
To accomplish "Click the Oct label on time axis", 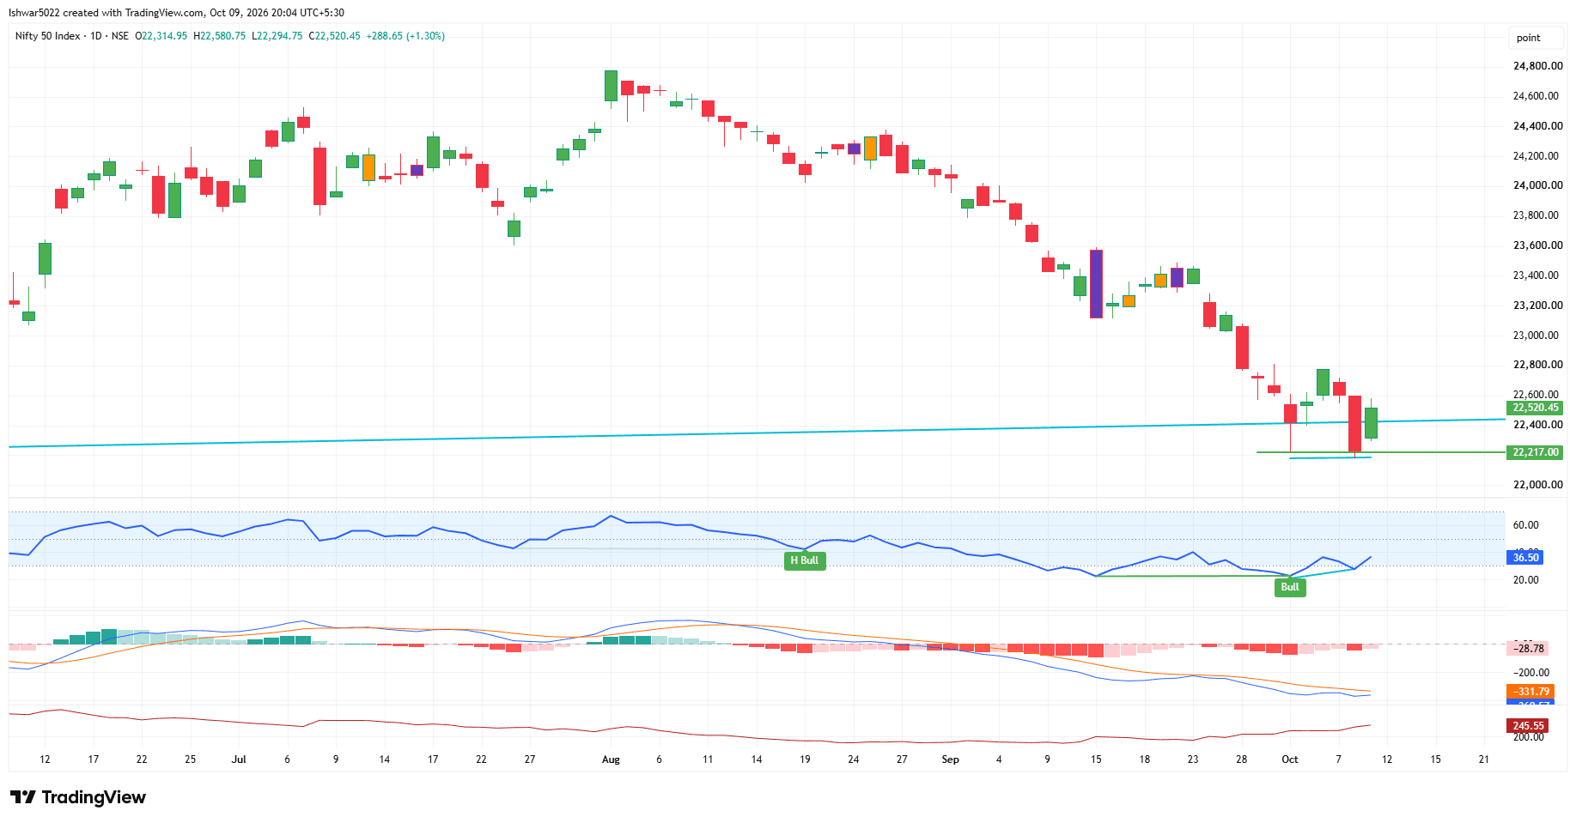I will point(1289,759).
